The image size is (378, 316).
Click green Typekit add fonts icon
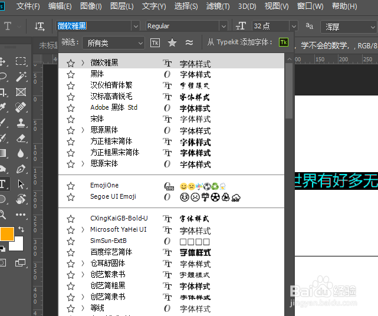click(284, 42)
